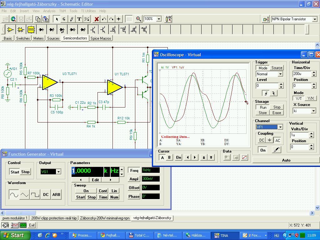Select the square waveform
The height and width of the screenshot is (240, 320).
[x=35, y=194]
